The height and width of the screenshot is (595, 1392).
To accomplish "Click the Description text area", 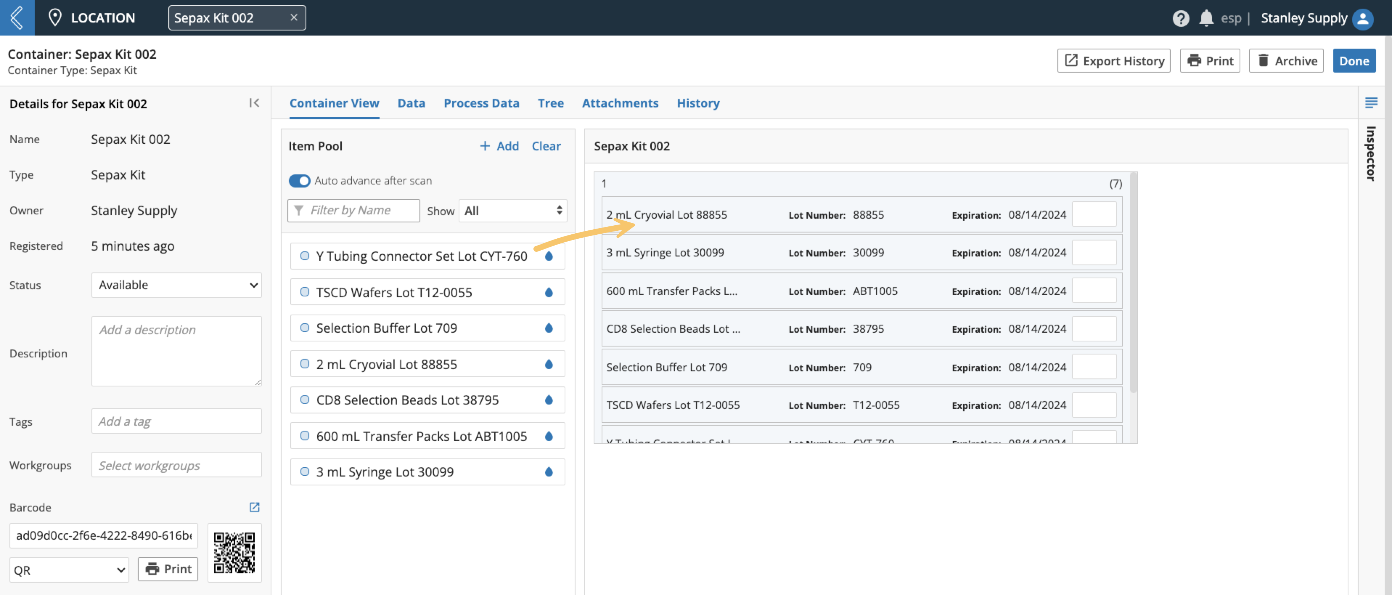I will [x=176, y=351].
